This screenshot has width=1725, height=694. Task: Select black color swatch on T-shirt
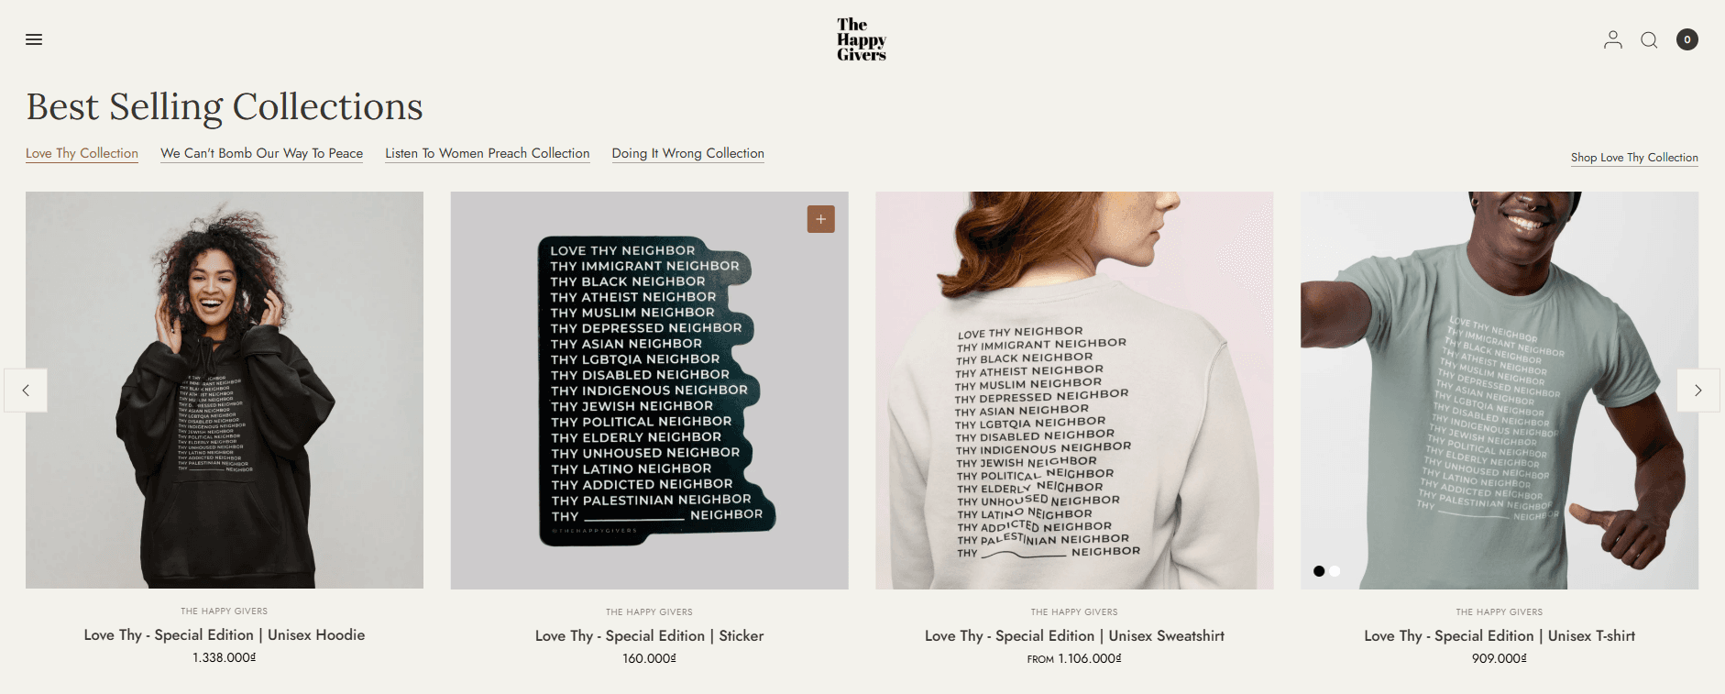tap(1319, 571)
